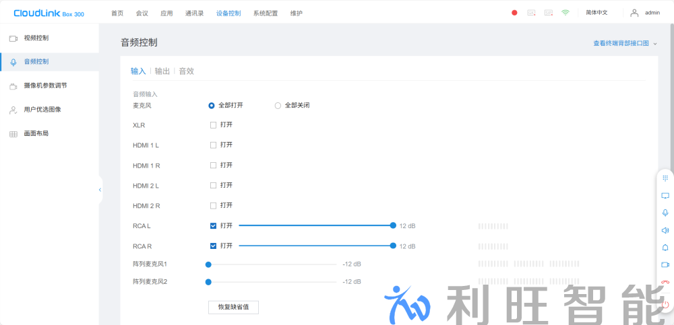Click the RCA L gain slider handle
The height and width of the screenshot is (325, 674).
393,225
